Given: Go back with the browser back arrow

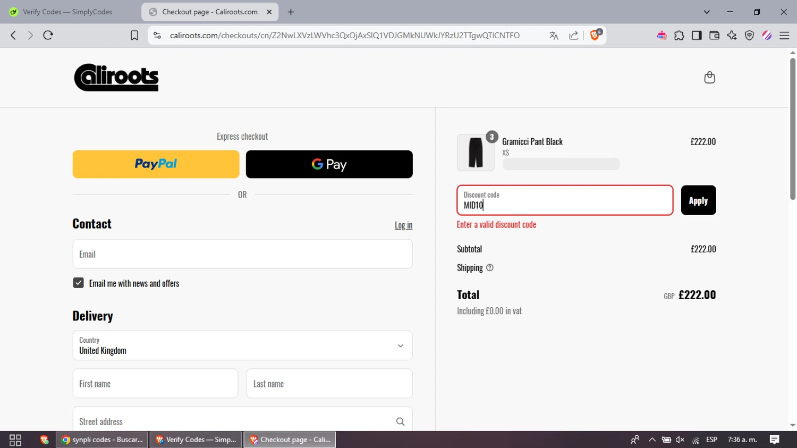Looking at the screenshot, I should [x=13, y=35].
